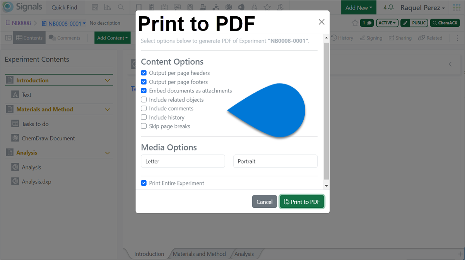Open the Signing panel
The width and height of the screenshot is (465, 260).
[371, 38]
